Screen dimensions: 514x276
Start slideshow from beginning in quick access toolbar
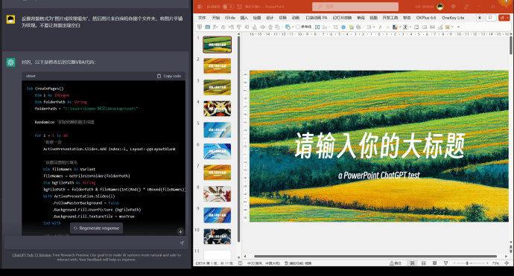(200, 27)
